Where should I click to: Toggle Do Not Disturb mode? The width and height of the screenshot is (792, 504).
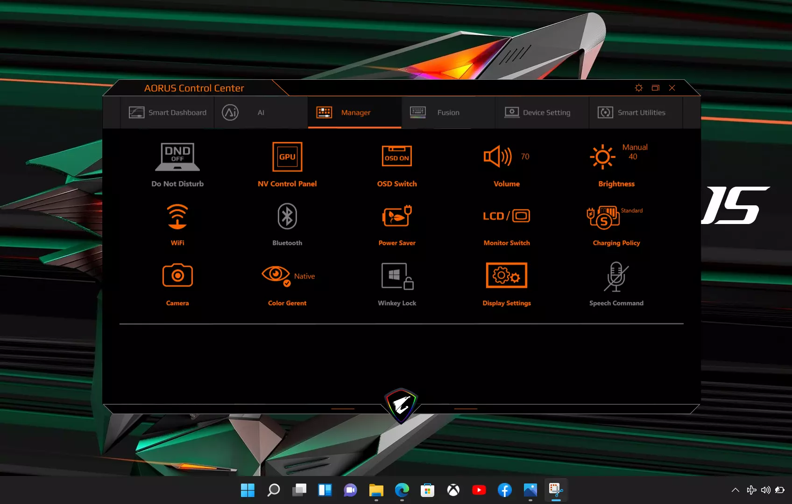177,157
